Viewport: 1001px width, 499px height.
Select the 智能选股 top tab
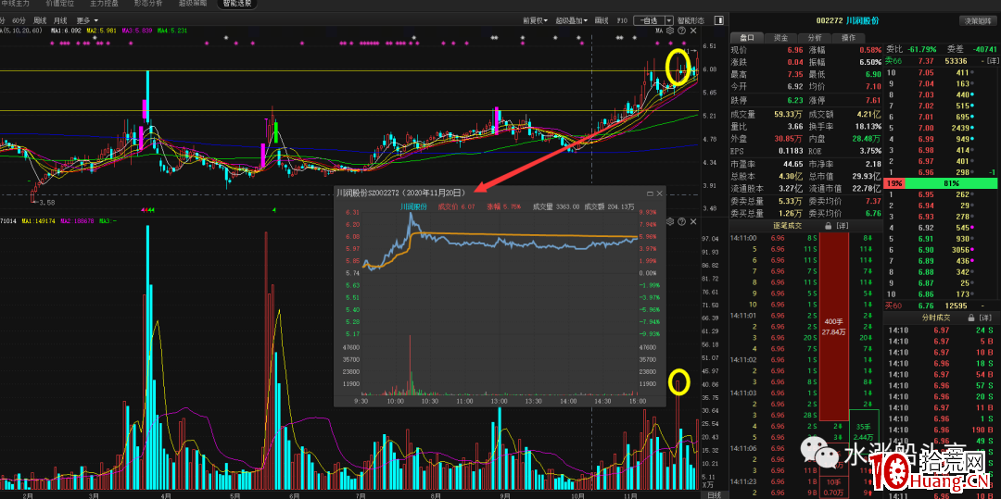point(237,4)
